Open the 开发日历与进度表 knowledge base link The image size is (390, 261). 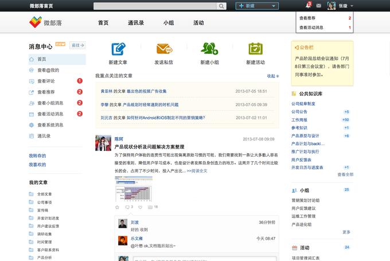point(307,167)
